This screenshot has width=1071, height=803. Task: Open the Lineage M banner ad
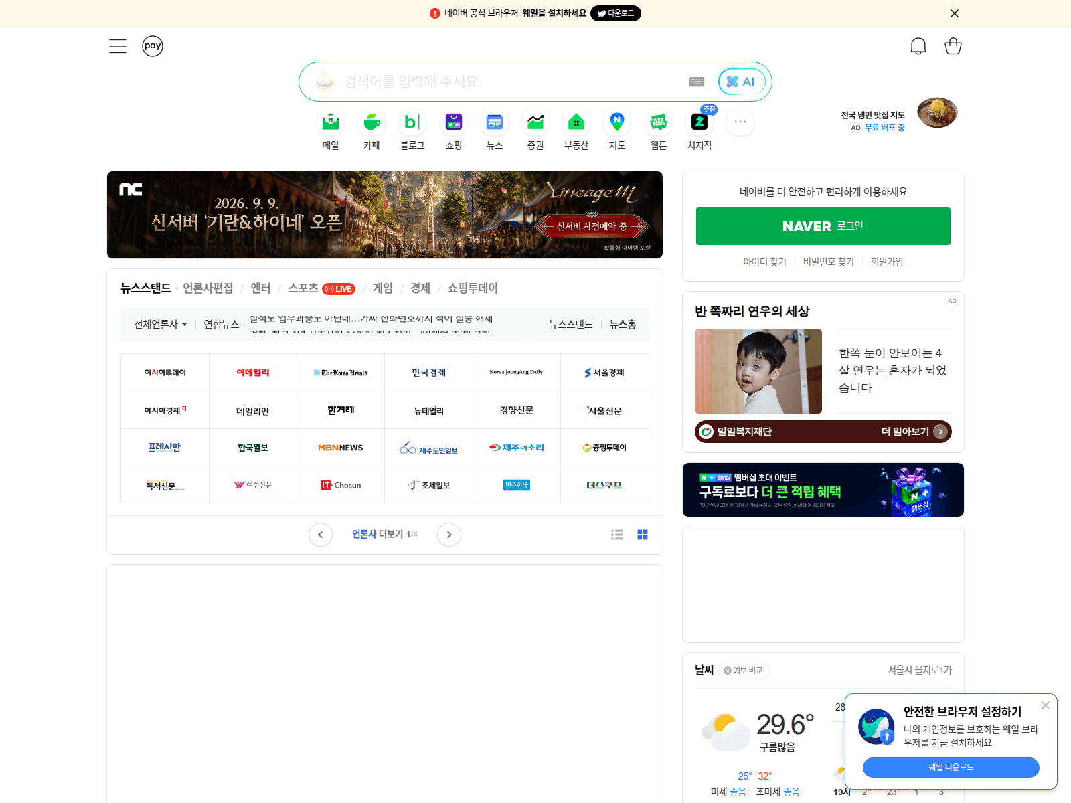(x=385, y=215)
